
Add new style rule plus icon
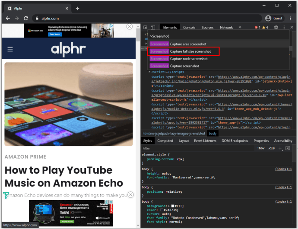coord(280,148)
